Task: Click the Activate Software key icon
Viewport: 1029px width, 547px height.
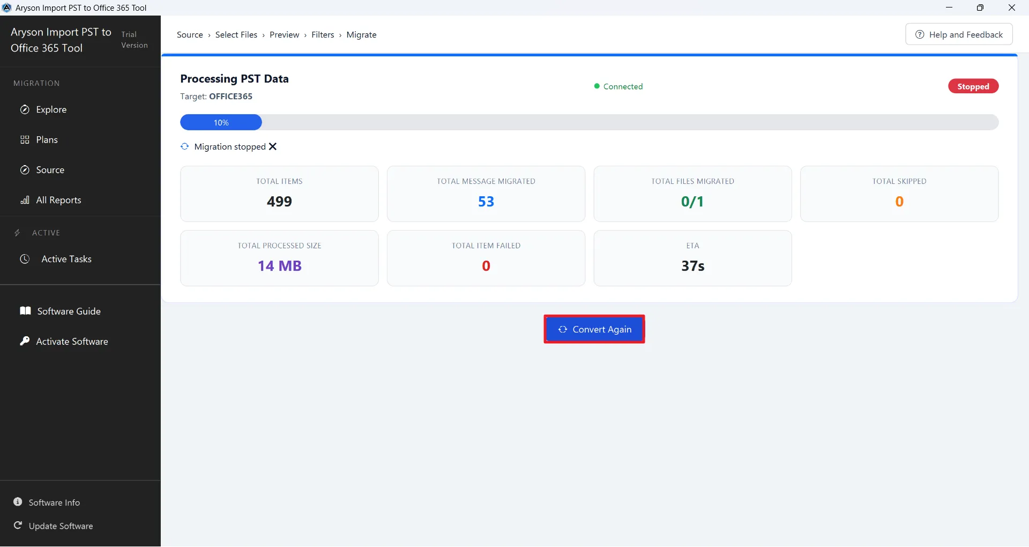Action: coord(25,341)
